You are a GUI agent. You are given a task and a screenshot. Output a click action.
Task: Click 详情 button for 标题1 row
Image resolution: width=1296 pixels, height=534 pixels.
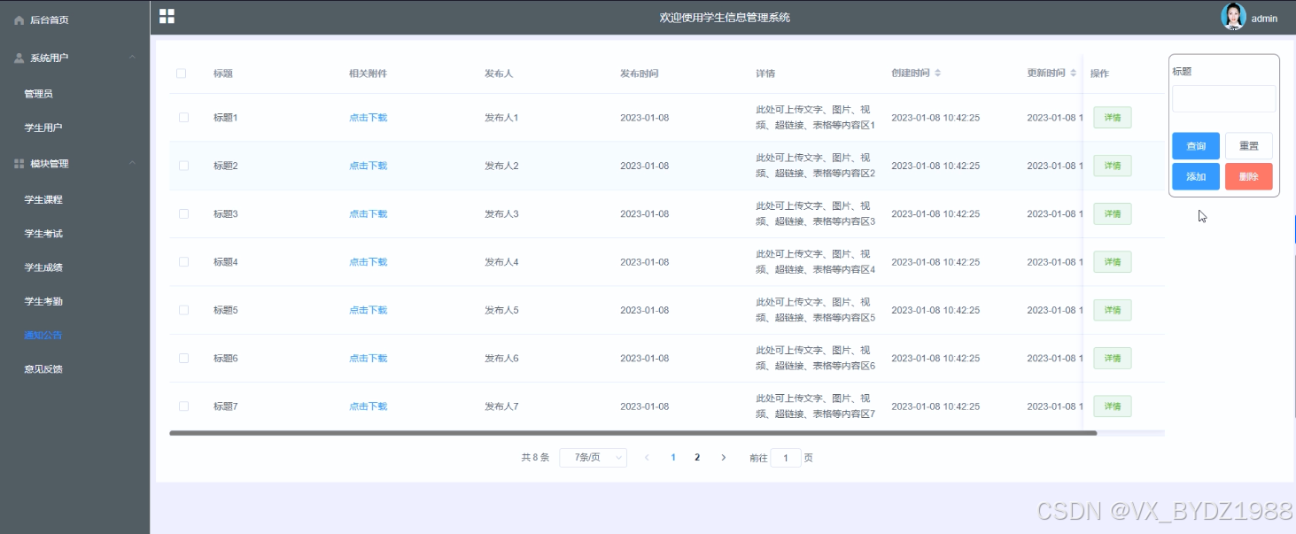(1112, 118)
